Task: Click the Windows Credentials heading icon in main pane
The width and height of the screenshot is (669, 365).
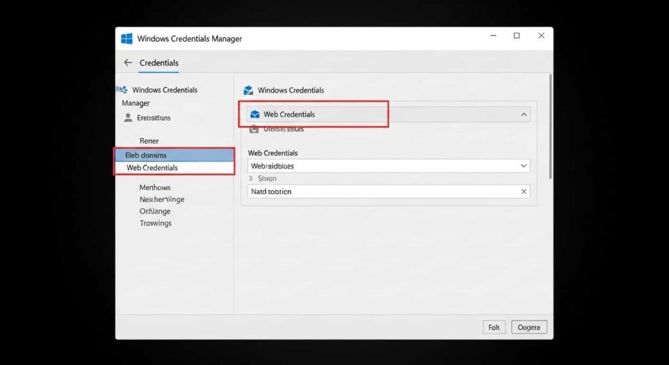Action: click(248, 90)
